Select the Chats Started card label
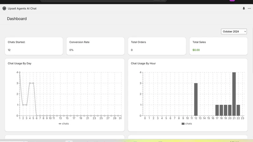 click(x=16, y=42)
